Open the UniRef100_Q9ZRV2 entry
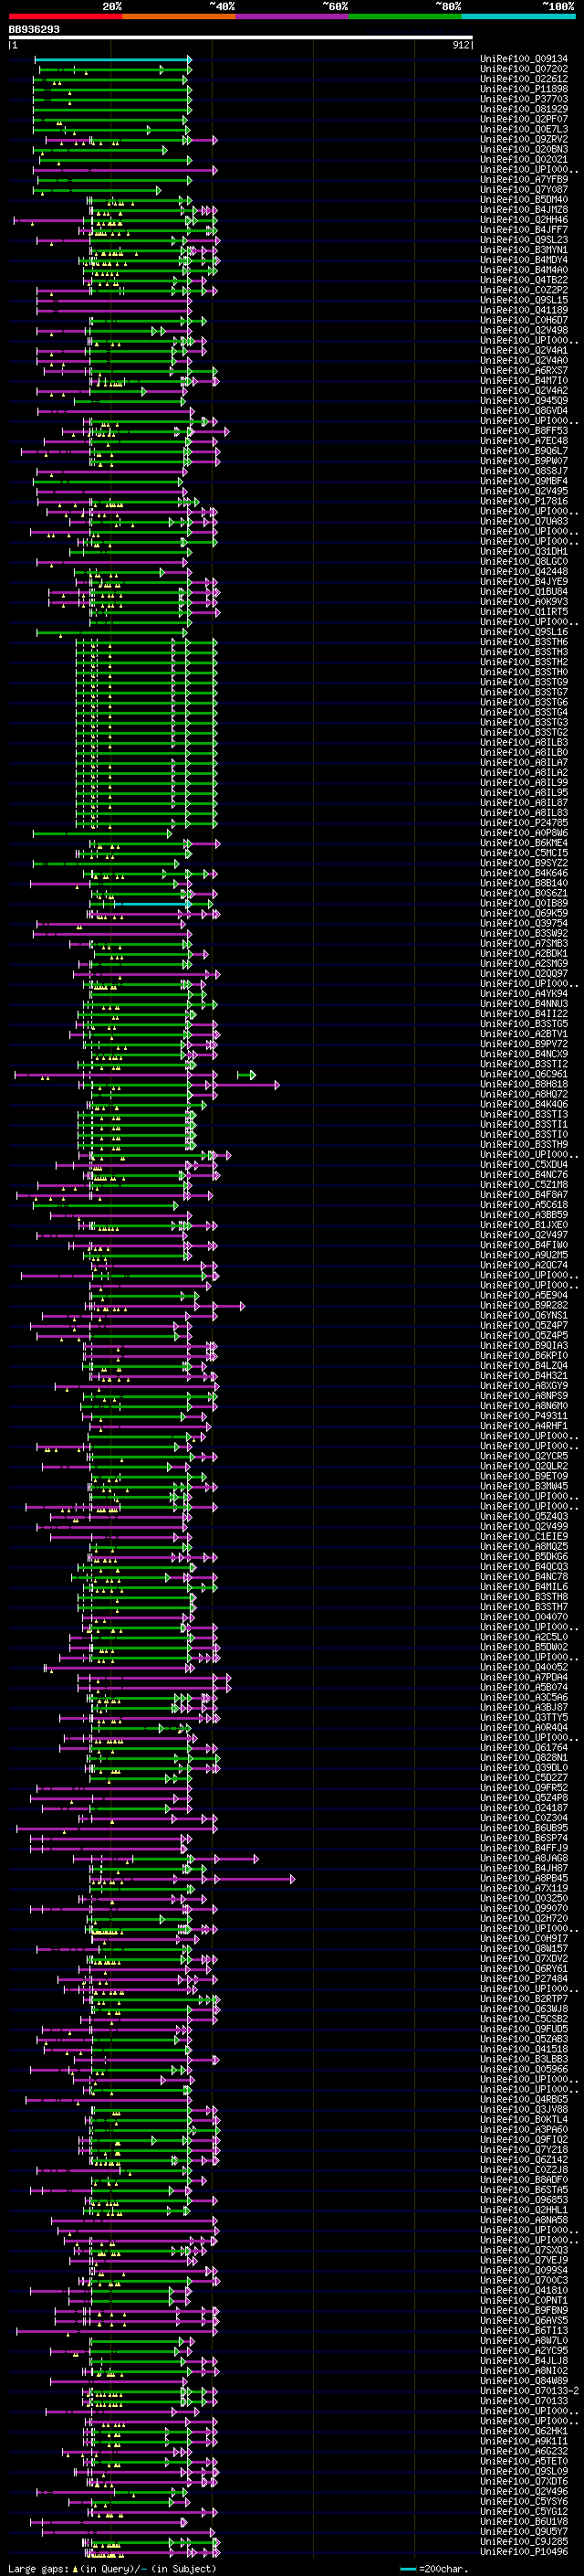Screen dimensions: 584x2576 [x=524, y=139]
